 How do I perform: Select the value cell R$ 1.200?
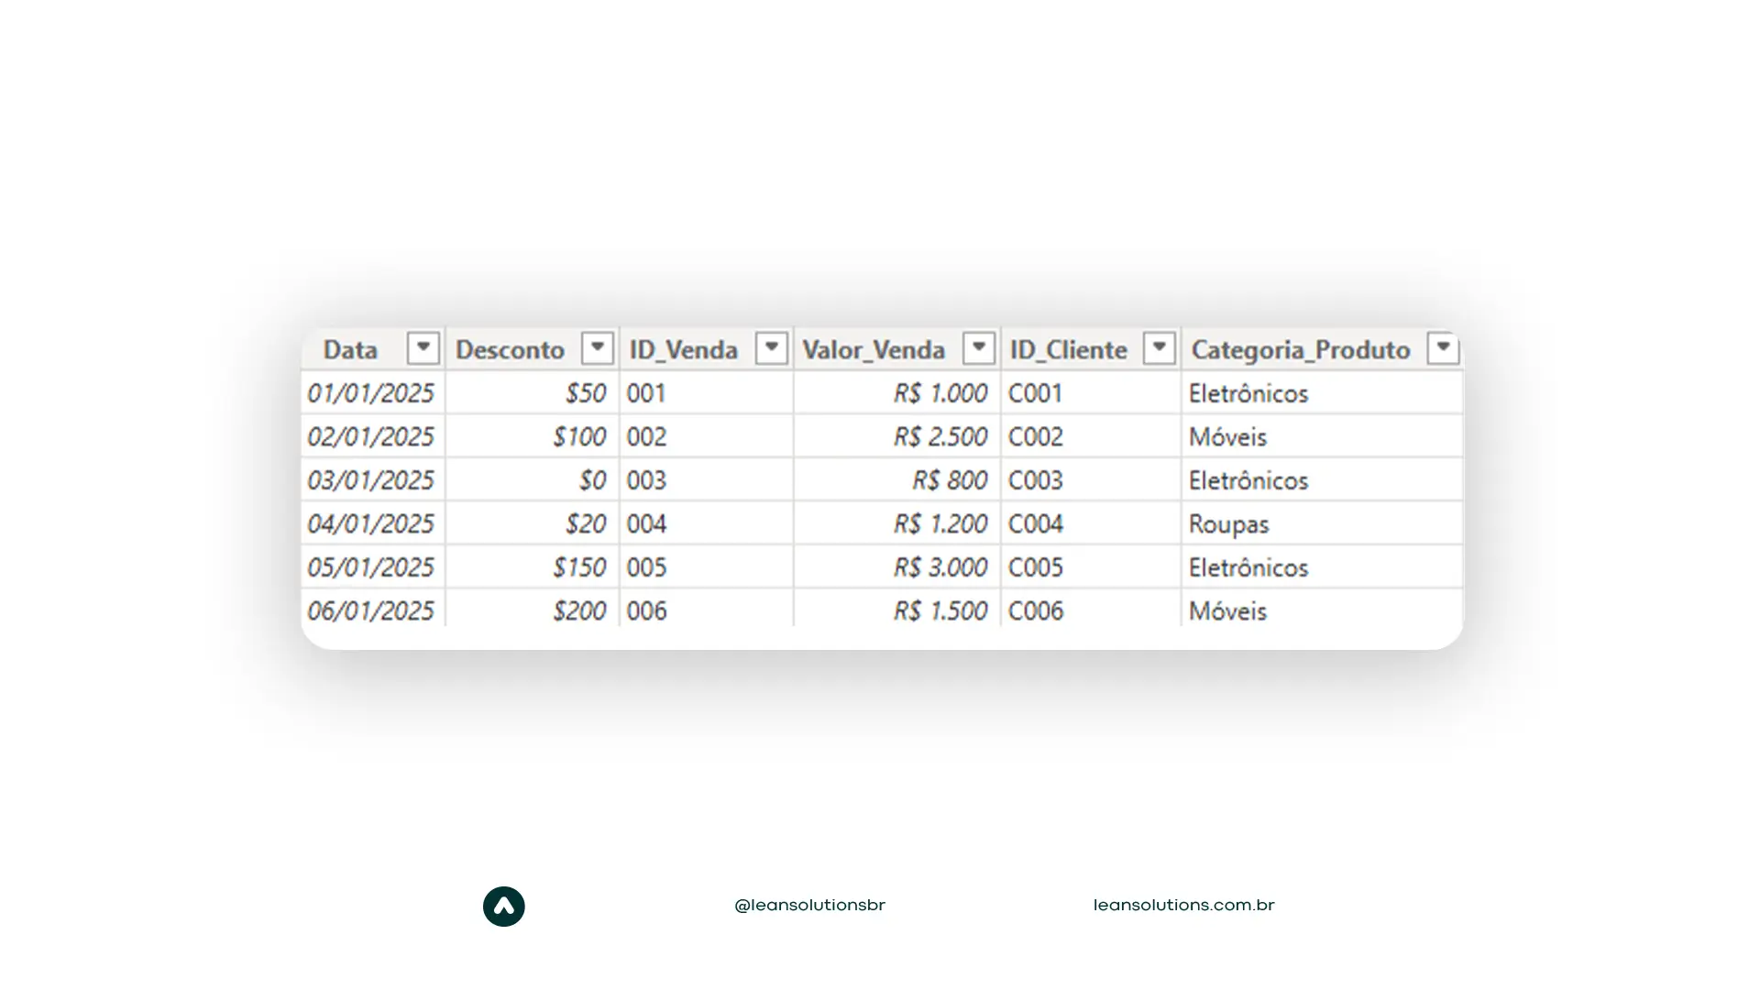tap(897, 523)
